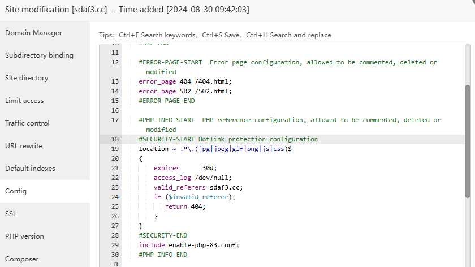The width and height of the screenshot is (475, 267).
Task: Click the if $invalid_referer line
Action: pos(195,197)
